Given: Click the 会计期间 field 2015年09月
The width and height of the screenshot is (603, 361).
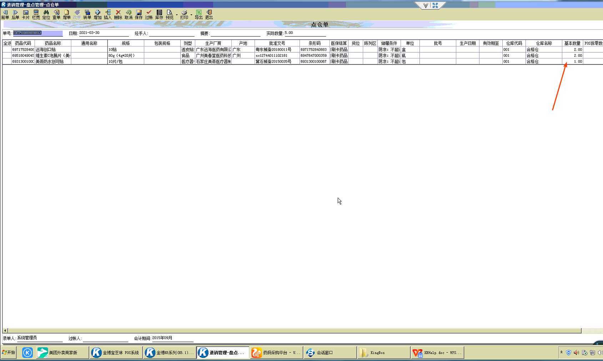Looking at the screenshot, I should point(172,338).
